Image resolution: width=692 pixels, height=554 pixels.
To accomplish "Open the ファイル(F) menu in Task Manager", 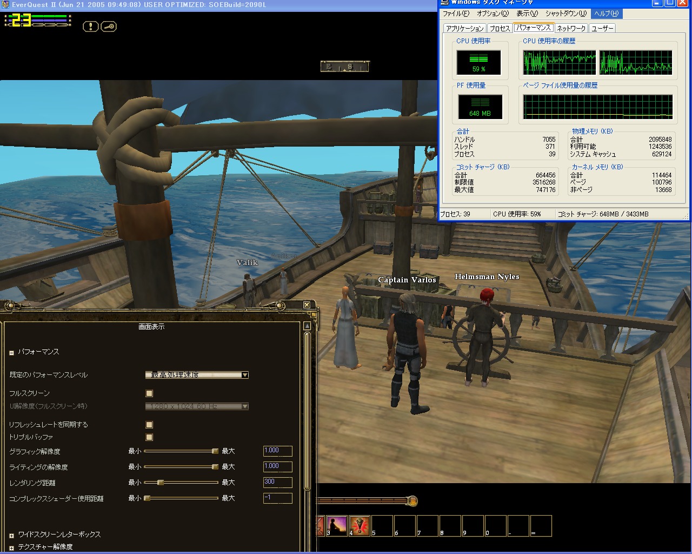I will tap(456, 14).
